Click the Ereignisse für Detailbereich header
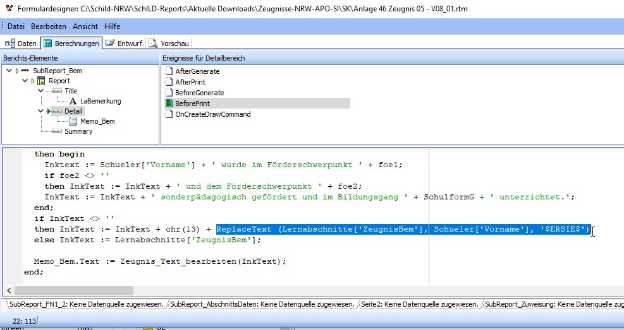624x330 pixels. click(x=392, y=58)
